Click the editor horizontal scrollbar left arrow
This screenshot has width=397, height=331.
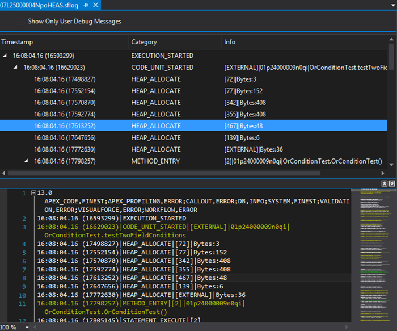(x=35, y=327)
